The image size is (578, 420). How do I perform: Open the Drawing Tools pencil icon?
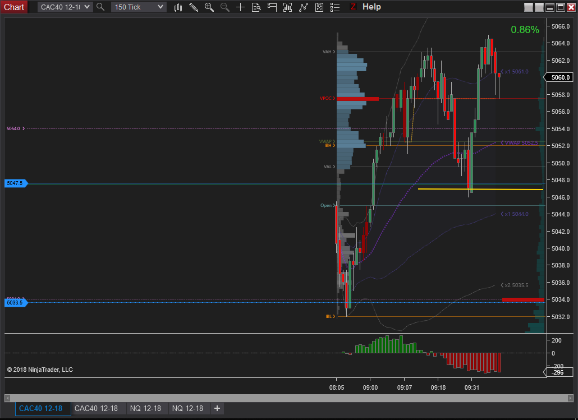click(194, 7)
